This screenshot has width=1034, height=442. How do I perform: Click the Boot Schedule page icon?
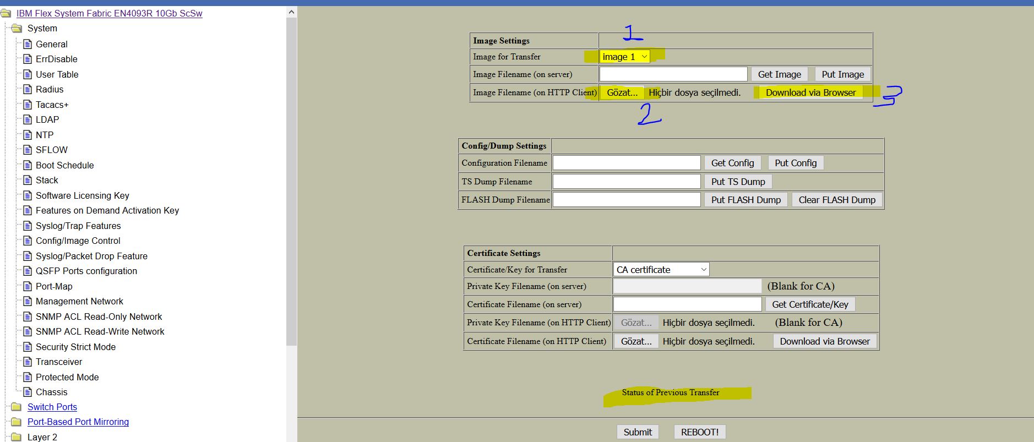pyautogui.click(x=28, y=165)
